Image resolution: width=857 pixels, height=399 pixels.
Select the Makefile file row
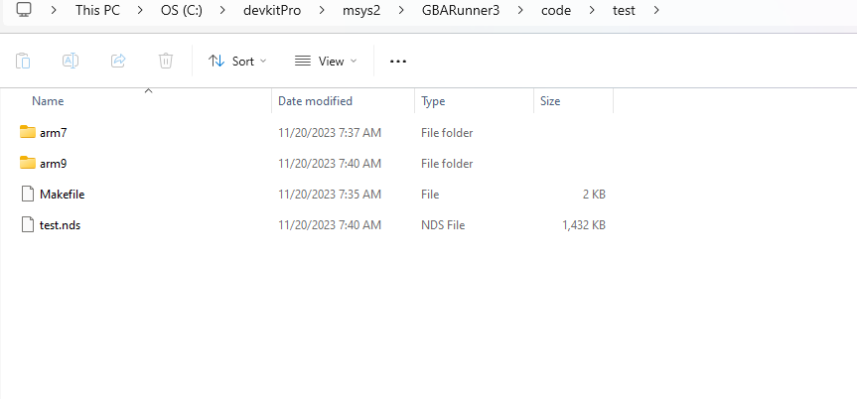pyautogui.click(x=313, y=194)
